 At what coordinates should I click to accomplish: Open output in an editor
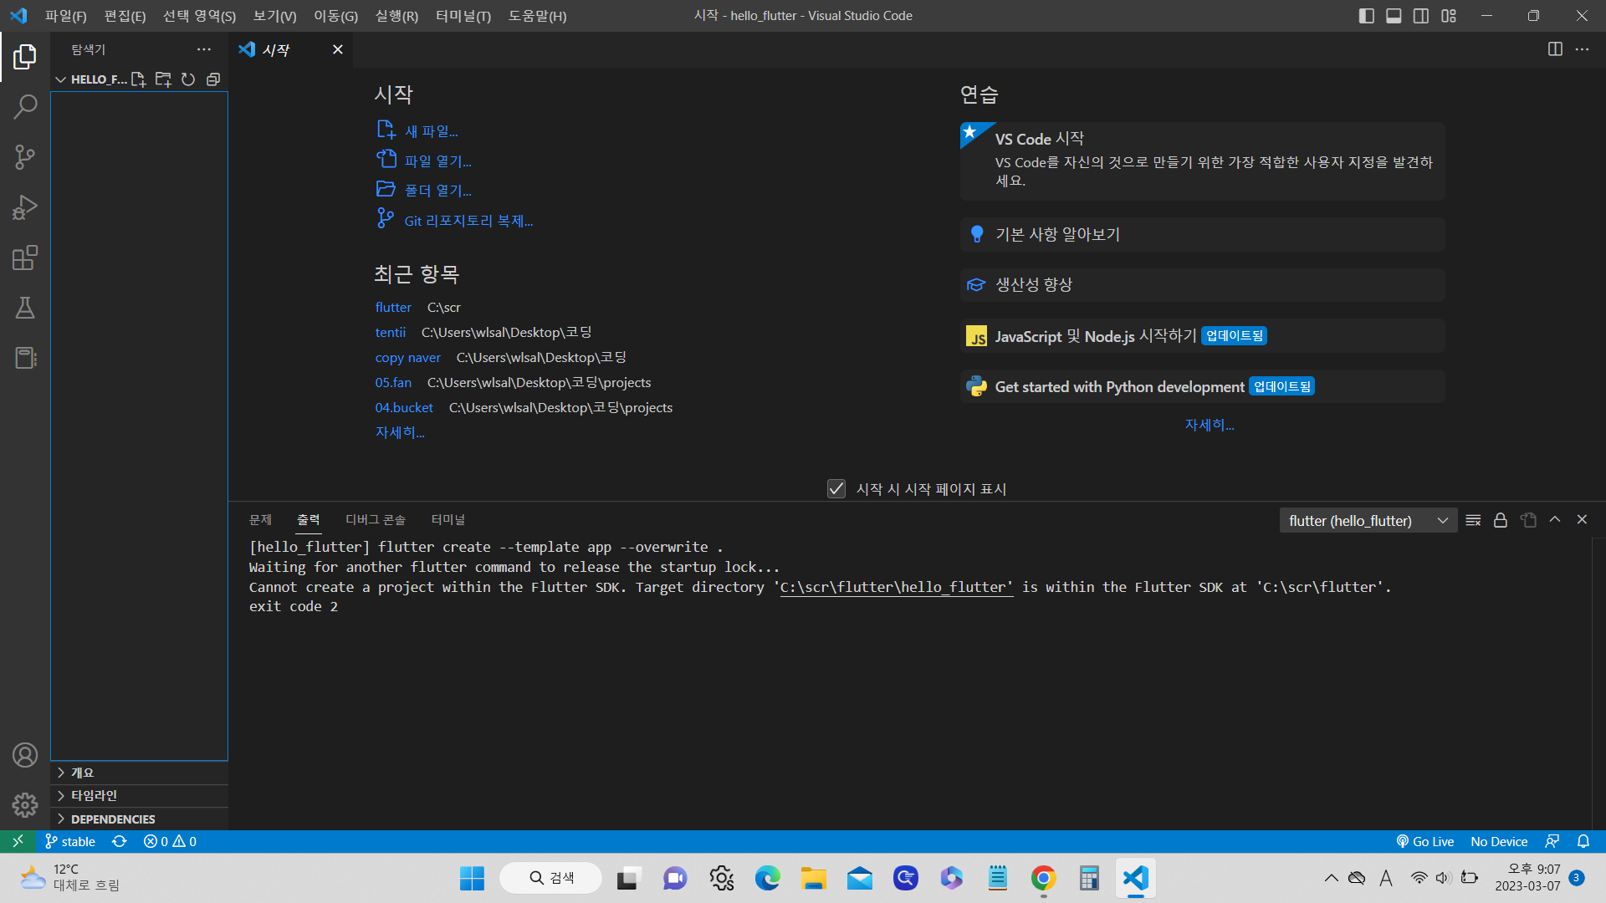[x=1528, y=520]
